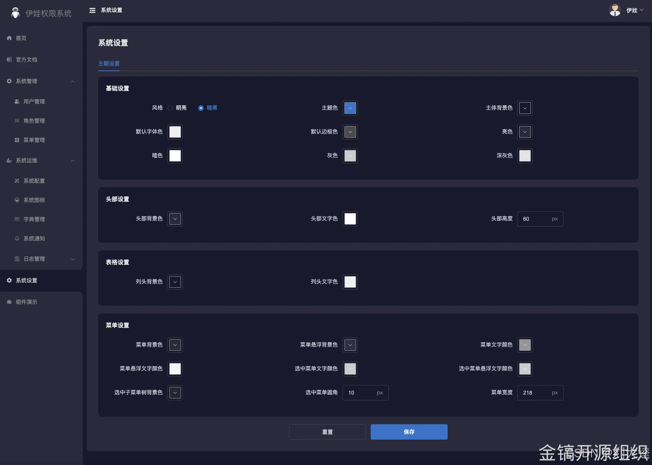The image size is (652, 465).
Task: Switch to the 主题设置 tab
Action: (109, 63)
